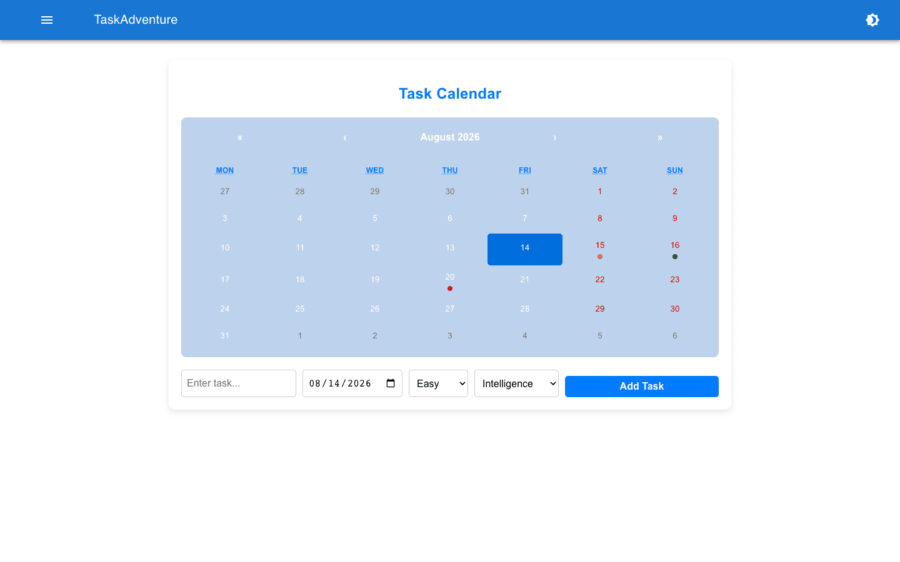The height and width of the screenshot is (562, 900).
Task: Click the August 2026 month label
Action: click(x=450, y=137)
